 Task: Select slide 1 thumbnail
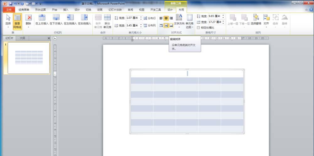point(29,58)
